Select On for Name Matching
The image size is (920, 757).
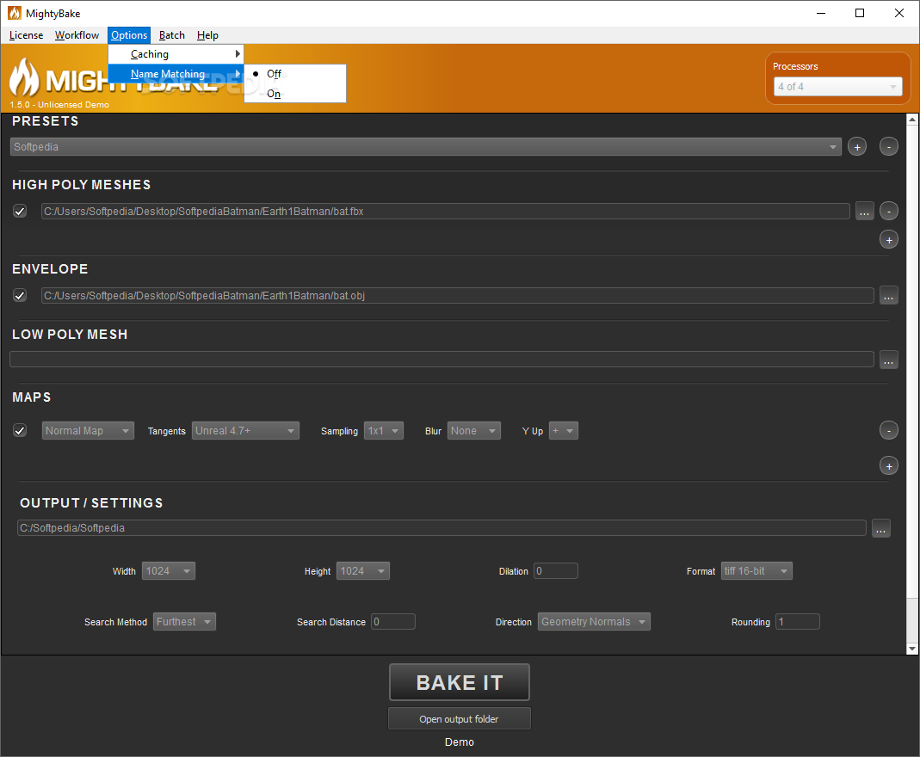click(x=294, y=93)
